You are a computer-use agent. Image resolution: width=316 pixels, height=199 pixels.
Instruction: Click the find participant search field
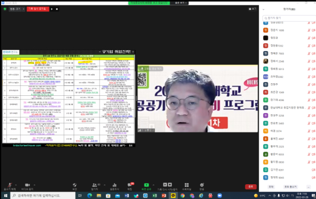(x=289, y=18)
